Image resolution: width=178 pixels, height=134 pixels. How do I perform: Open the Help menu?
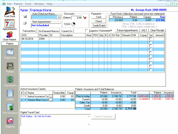coord(49,4)
